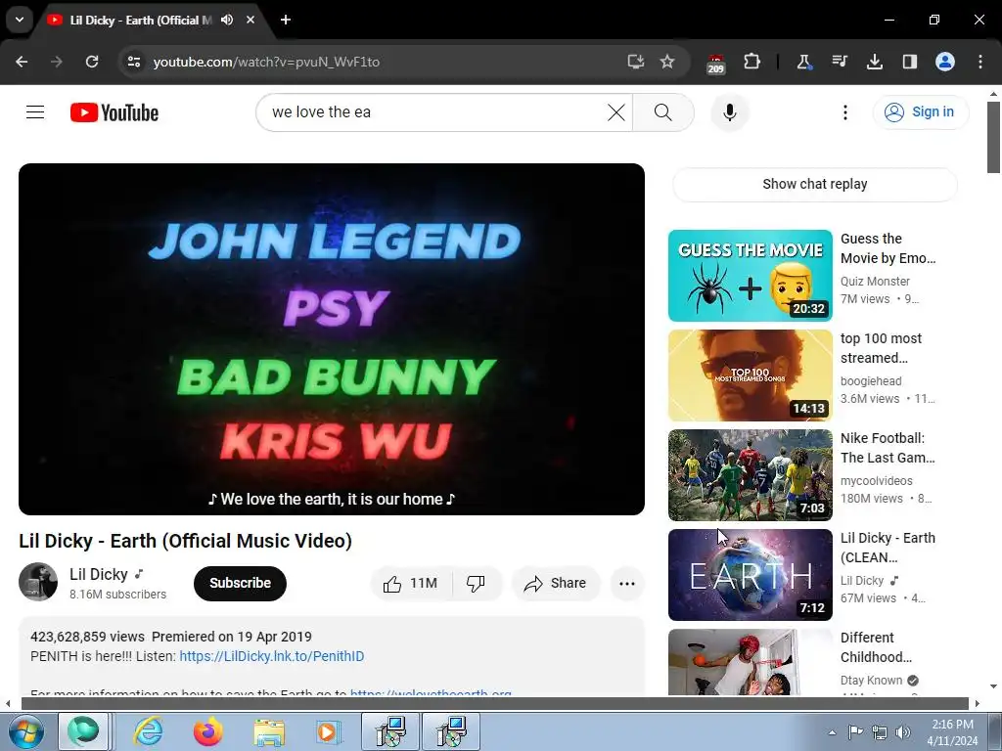Click the page vertical scrollbar thumb

993,137
